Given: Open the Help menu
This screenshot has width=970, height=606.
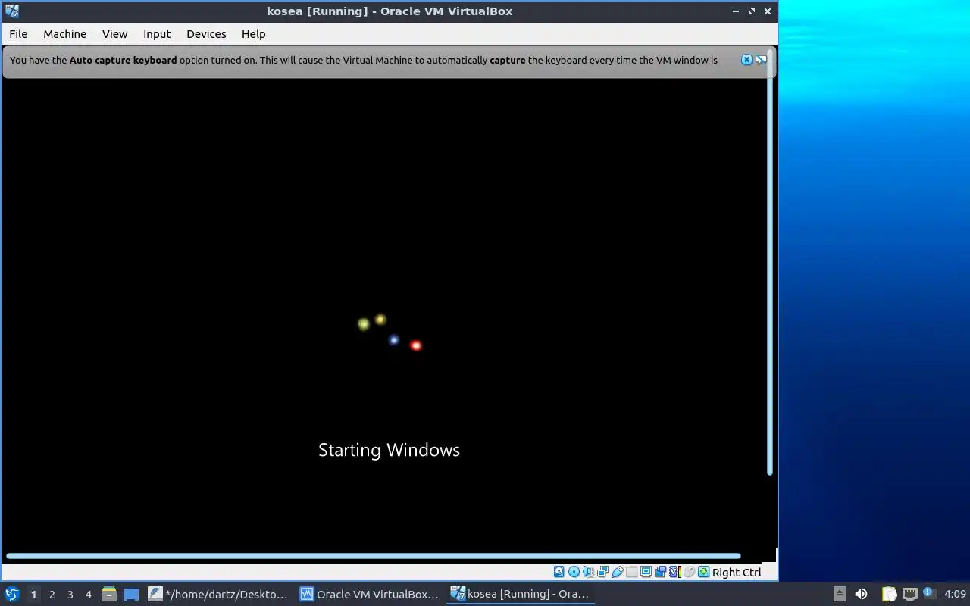Looking at the screenshot, I should tap(253, 33).
